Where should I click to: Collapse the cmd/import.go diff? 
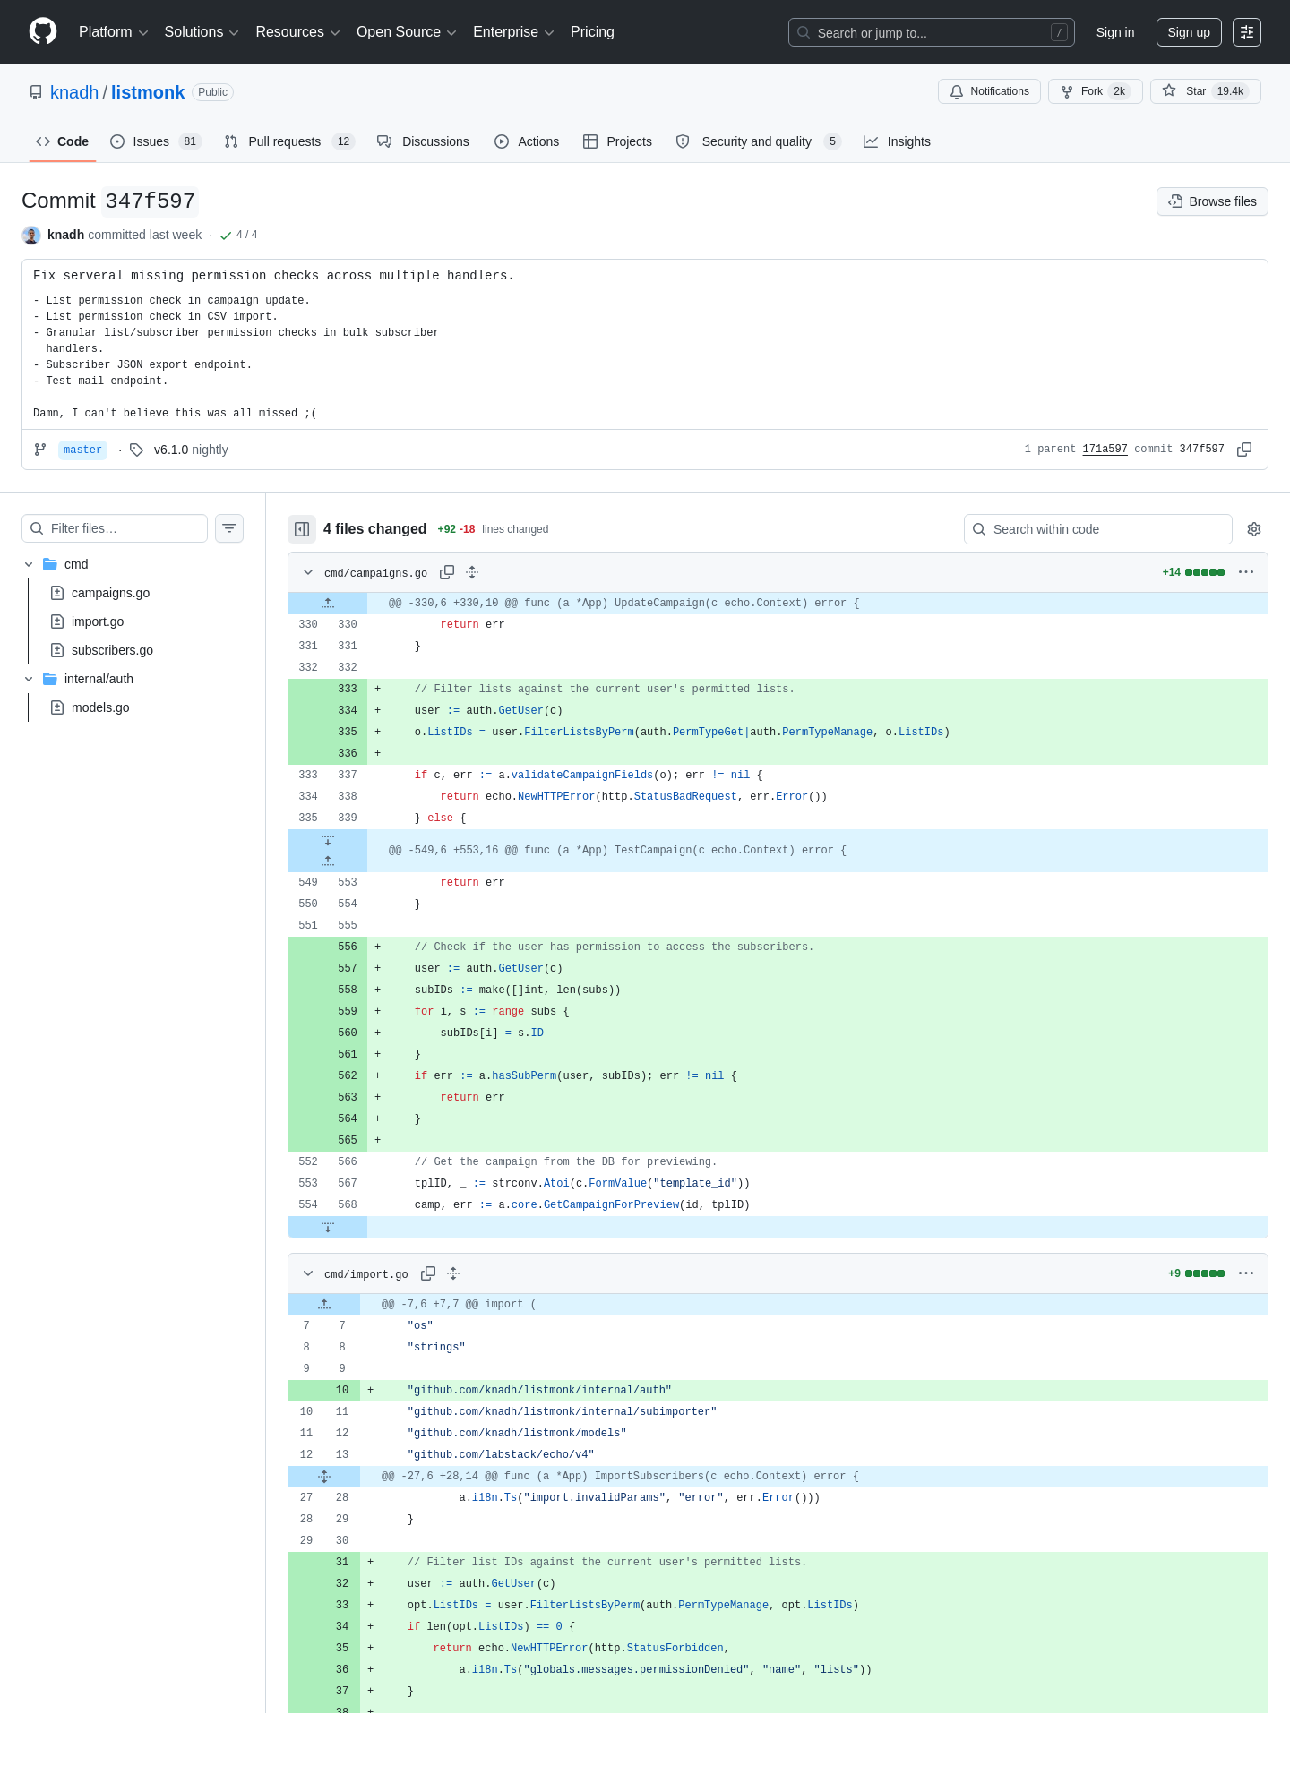tap(308, 1273)
